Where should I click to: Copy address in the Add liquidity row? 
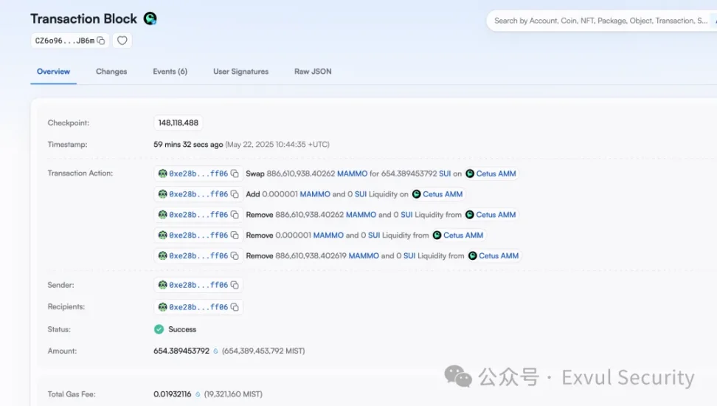[x=235, y=194]
